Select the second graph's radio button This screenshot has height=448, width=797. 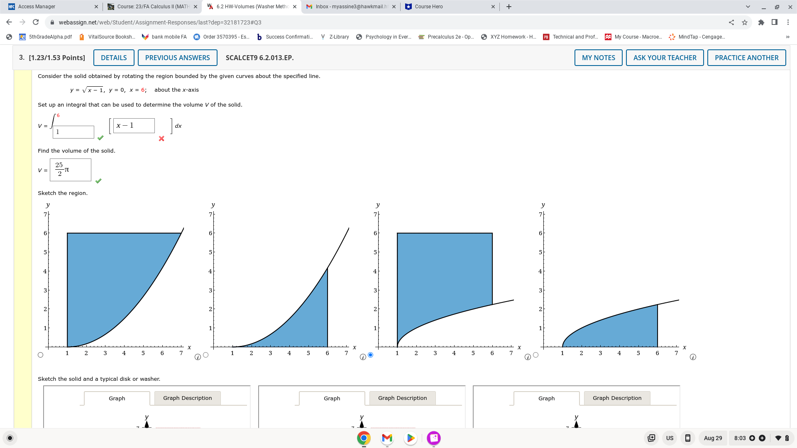point(206,355)
